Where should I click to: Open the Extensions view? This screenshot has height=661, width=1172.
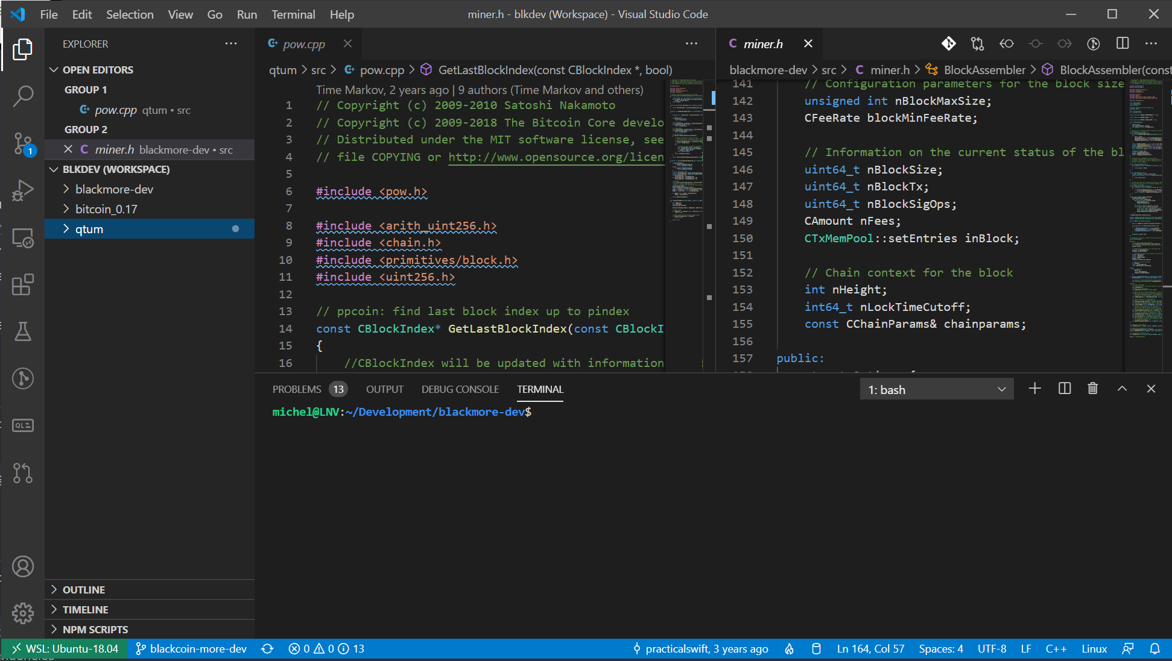point(23,284)
